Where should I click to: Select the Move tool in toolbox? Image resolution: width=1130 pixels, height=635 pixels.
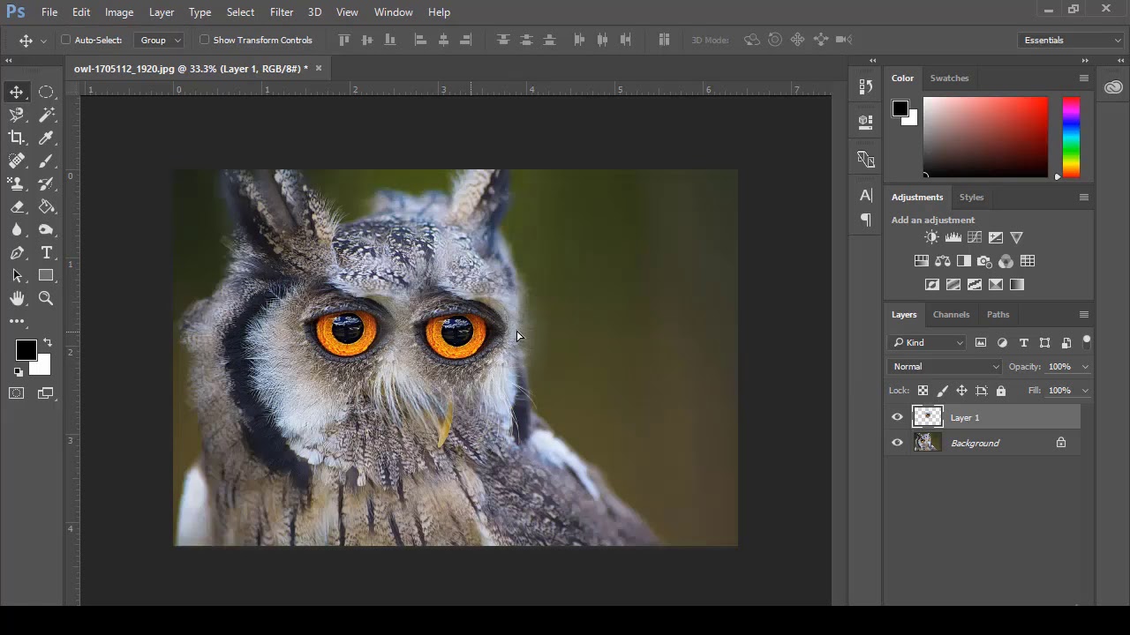[17, 92]
